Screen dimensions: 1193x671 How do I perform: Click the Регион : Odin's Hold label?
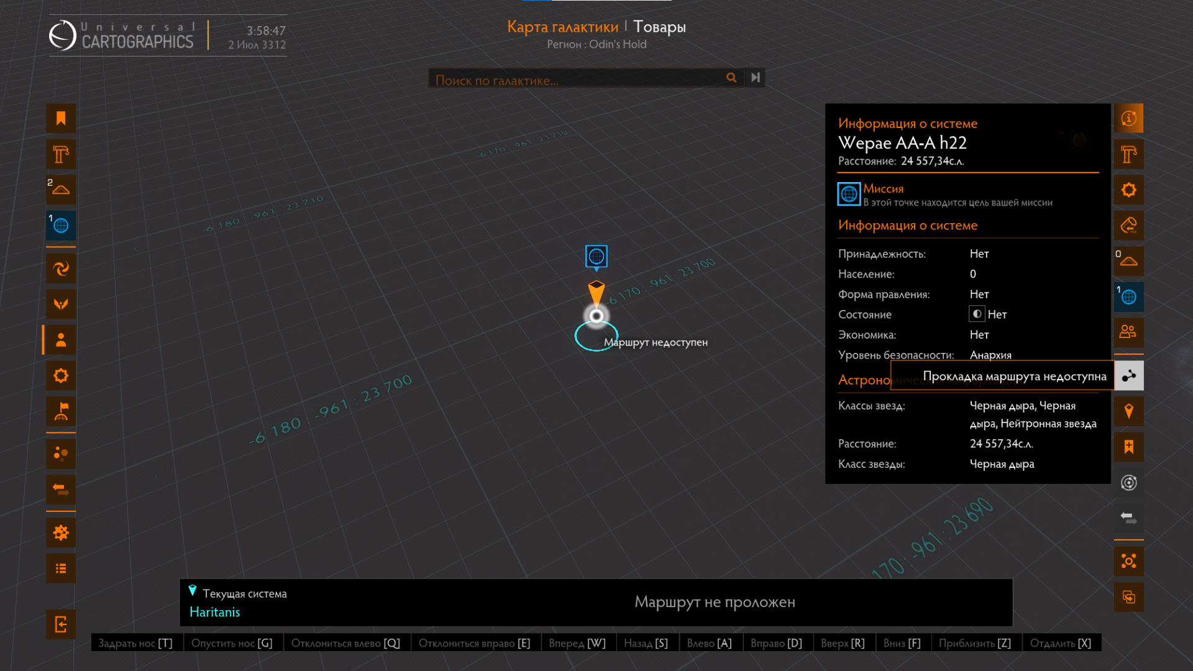(596, 44)
